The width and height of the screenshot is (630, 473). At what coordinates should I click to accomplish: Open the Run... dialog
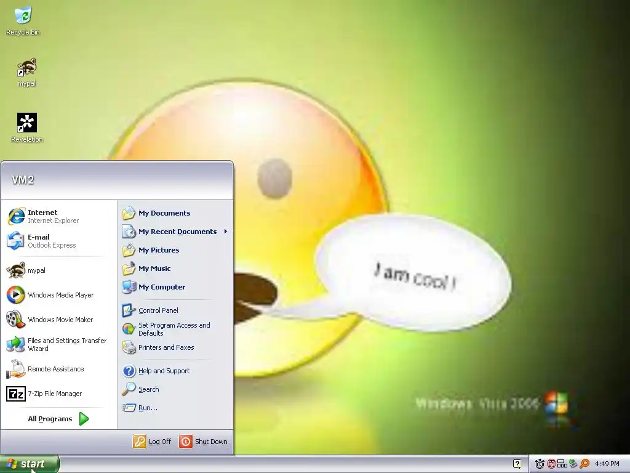click(175, 408)
